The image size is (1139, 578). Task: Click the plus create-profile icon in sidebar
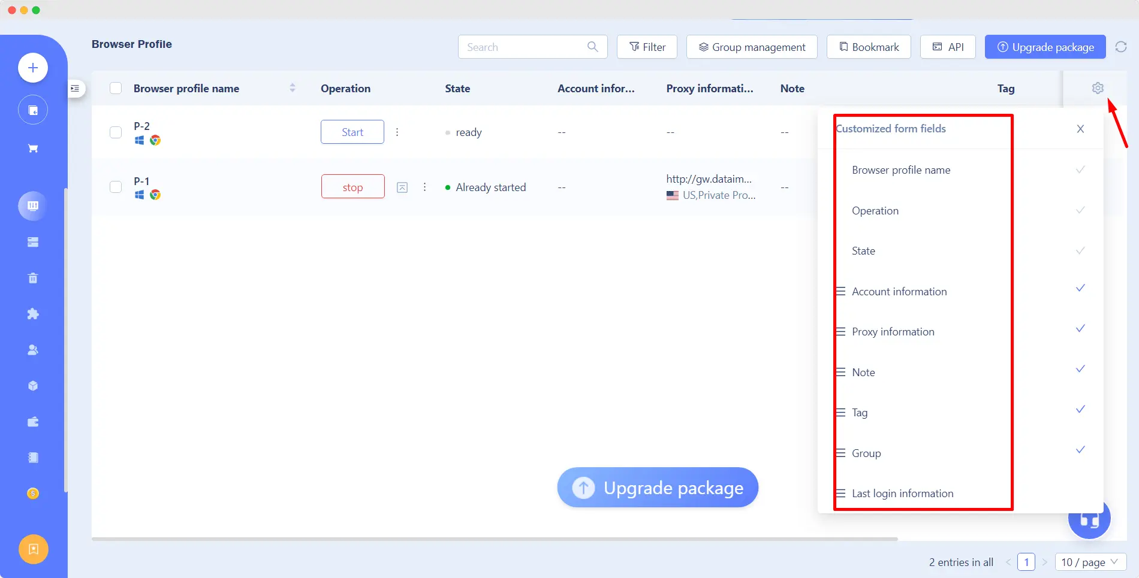tap(33, 68)
